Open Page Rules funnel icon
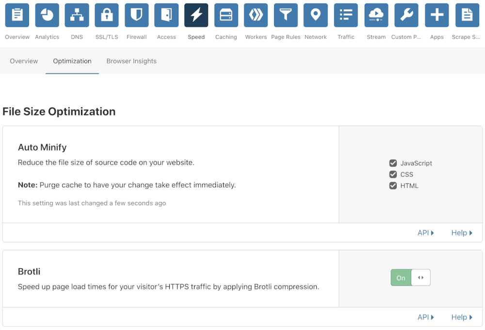485x330 pixels. pyautogui.click(x=286, y=16)
